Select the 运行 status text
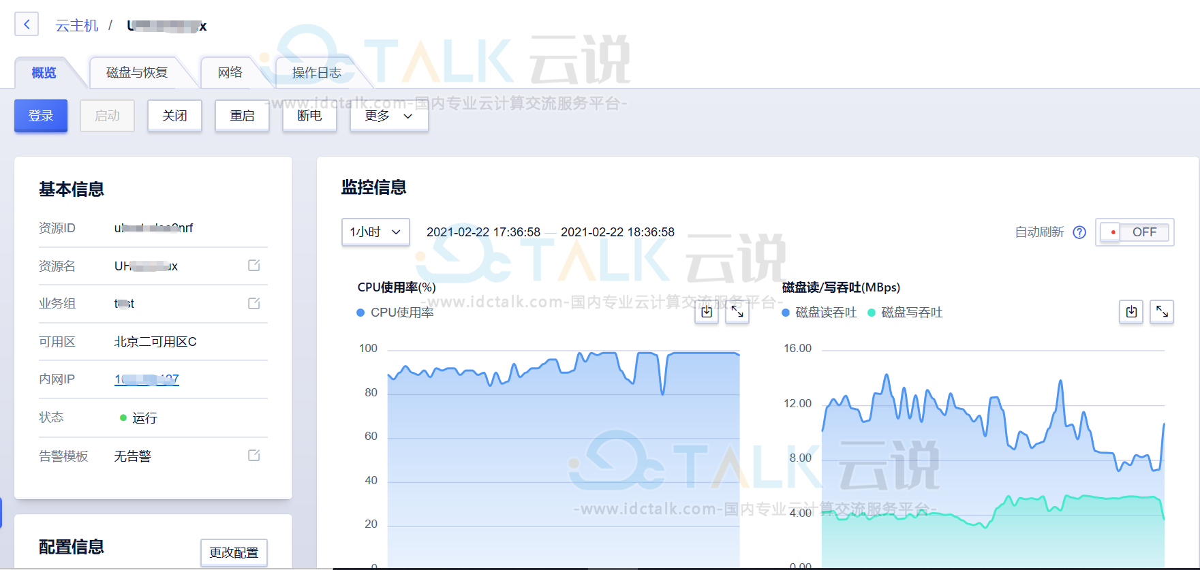This screenshot has width=1200, height=570. click(x=144, y=418)
